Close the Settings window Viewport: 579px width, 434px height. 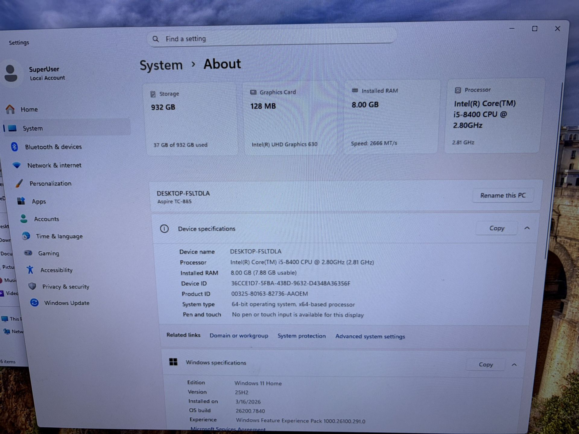[x=557, y=28]
